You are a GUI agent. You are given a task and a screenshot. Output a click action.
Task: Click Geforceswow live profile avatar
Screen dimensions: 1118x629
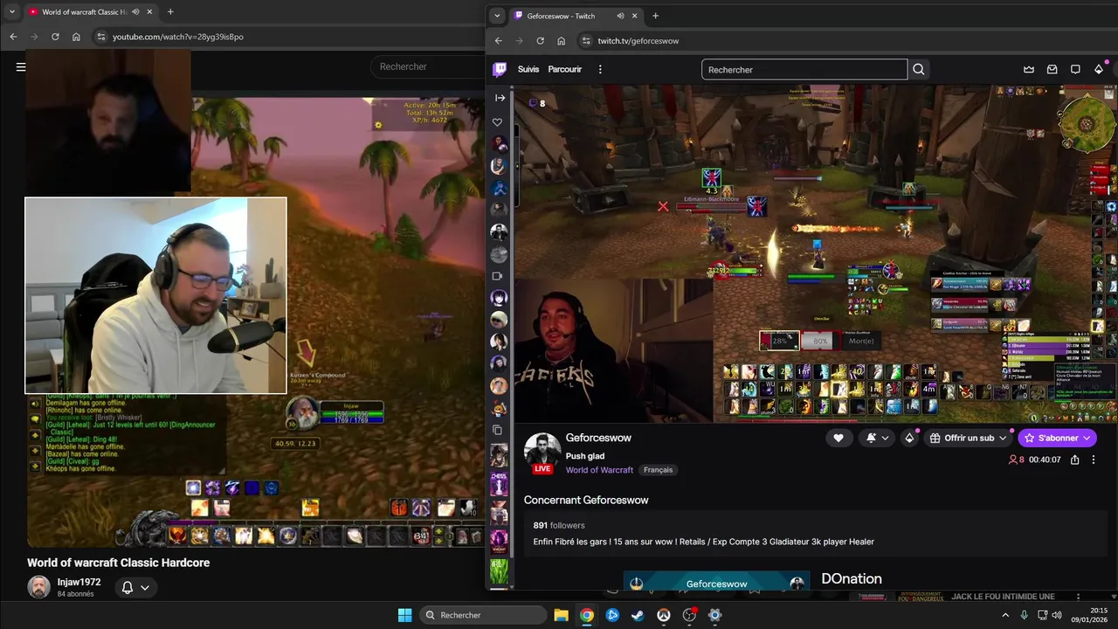[x=542, y=451]
